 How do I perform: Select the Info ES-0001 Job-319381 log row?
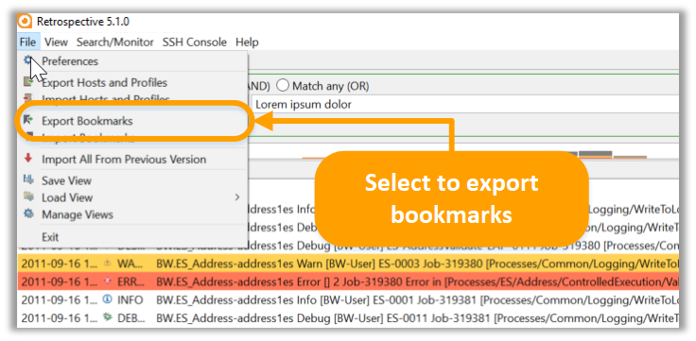pyautogui.click(x=348, y=300)
